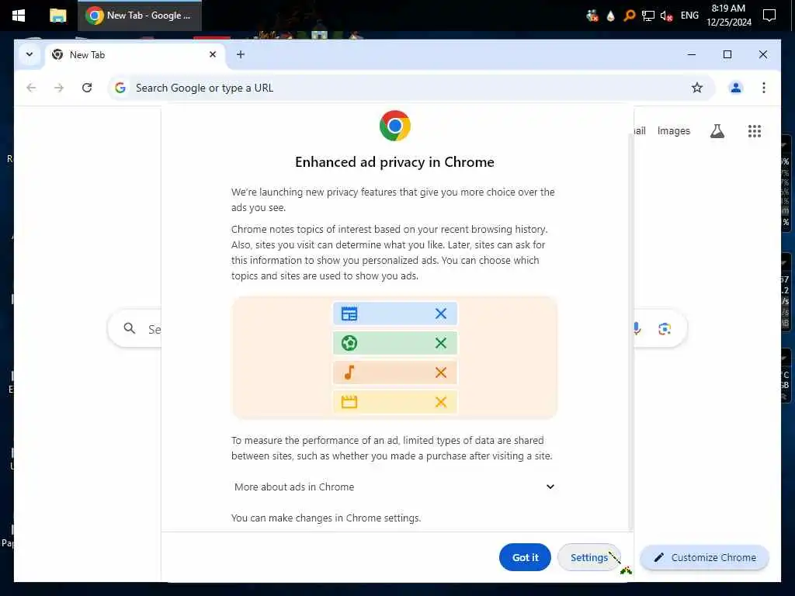The height and width of the screenshot is (596, 795).
Task: Expand More about ads in Chrome
Action: click(394, 487)
